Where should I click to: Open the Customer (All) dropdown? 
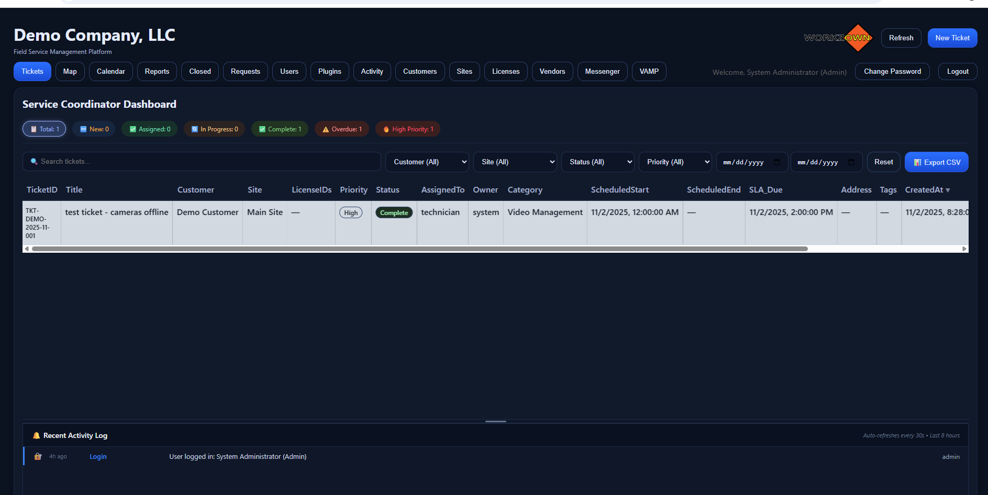427,162
